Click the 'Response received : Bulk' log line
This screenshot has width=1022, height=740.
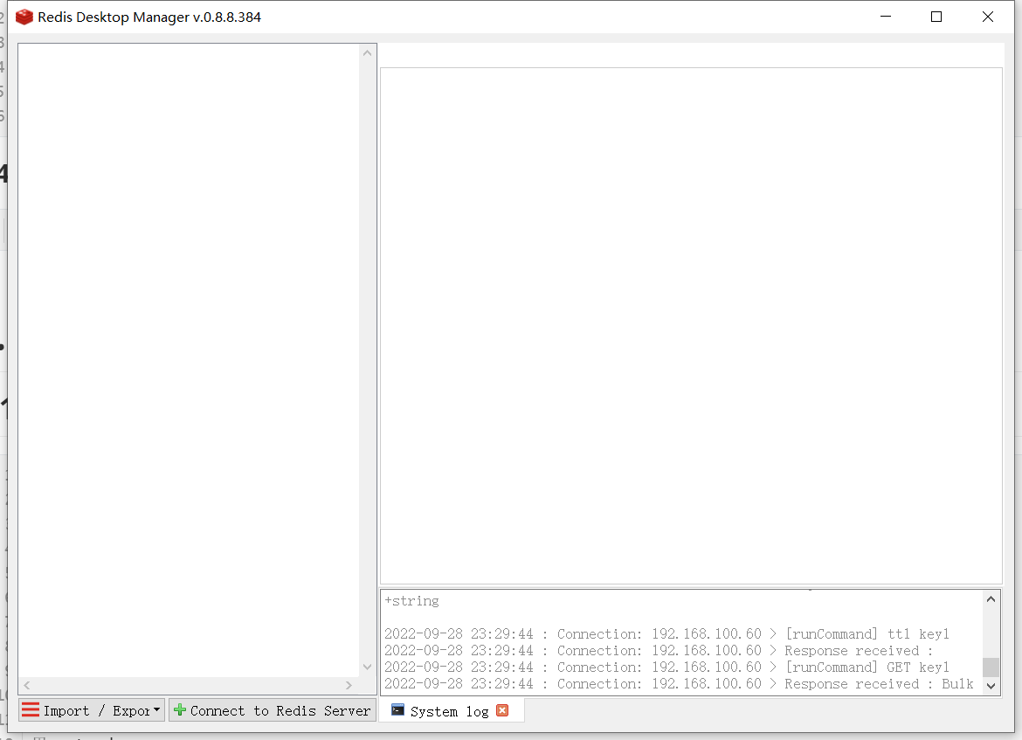tap(679, 684)
